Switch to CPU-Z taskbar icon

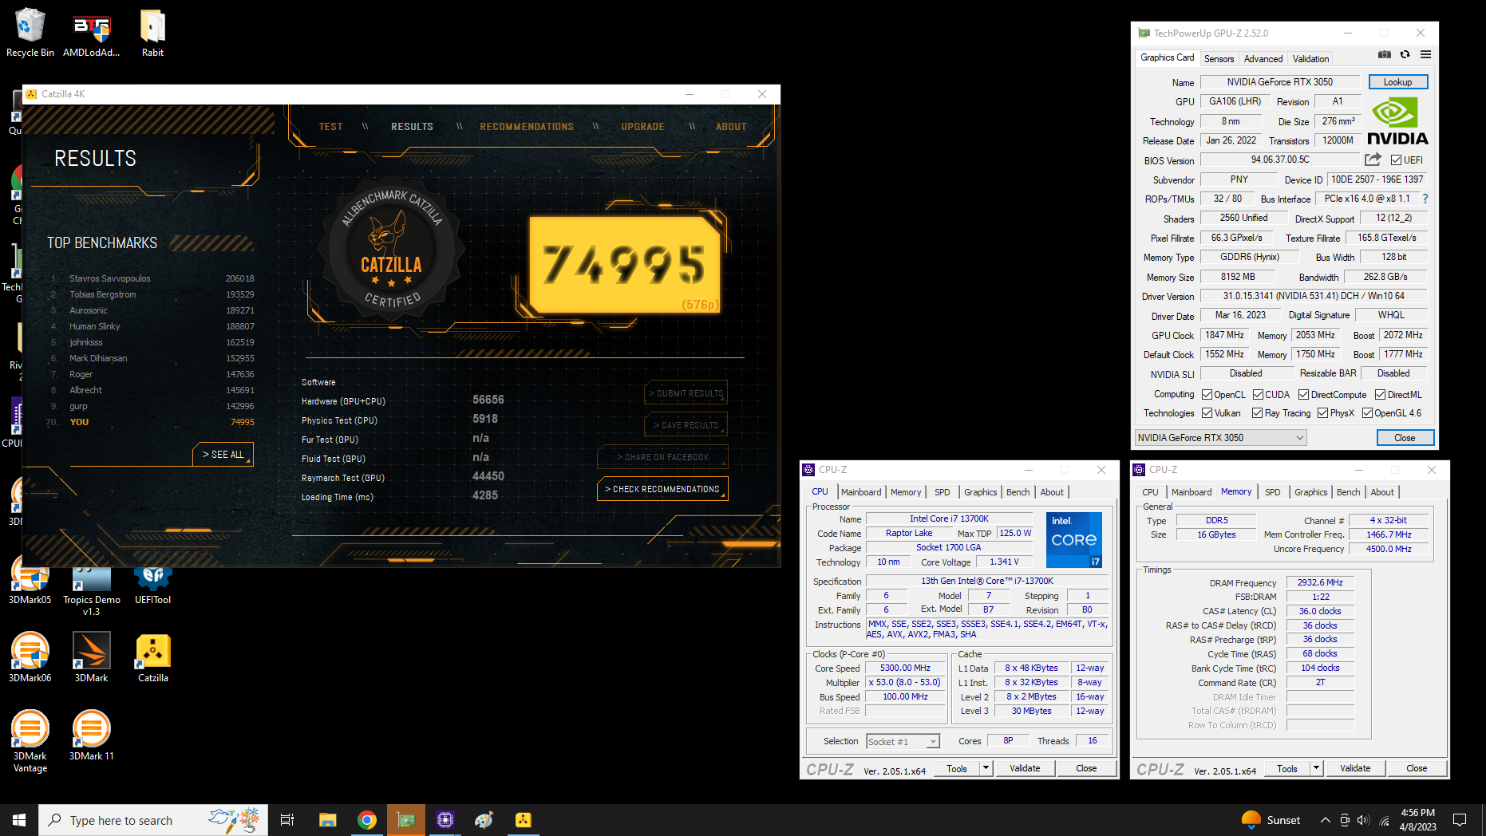click(x=445, y=820)
